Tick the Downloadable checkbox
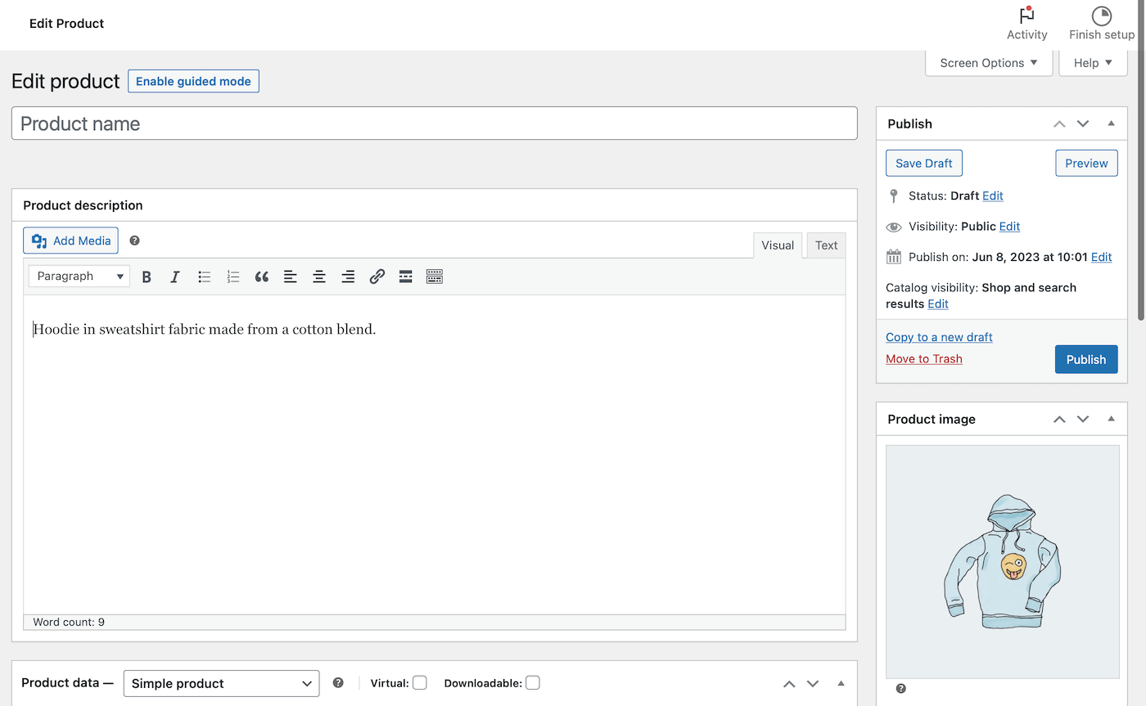The image size is (1146, 706). (533, 683)
